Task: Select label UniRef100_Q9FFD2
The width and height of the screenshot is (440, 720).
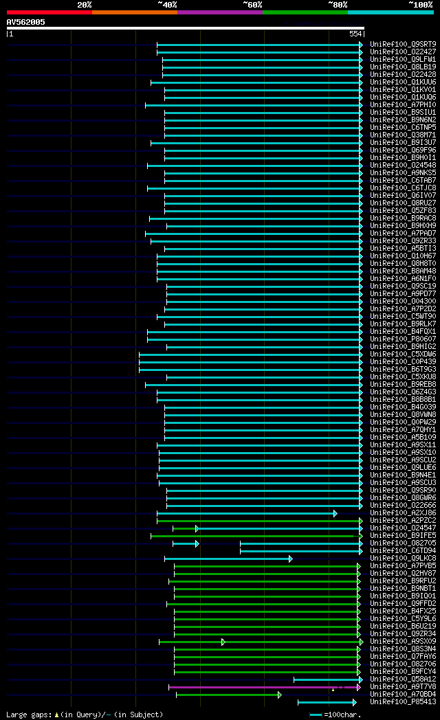Action: click(403, 603)
